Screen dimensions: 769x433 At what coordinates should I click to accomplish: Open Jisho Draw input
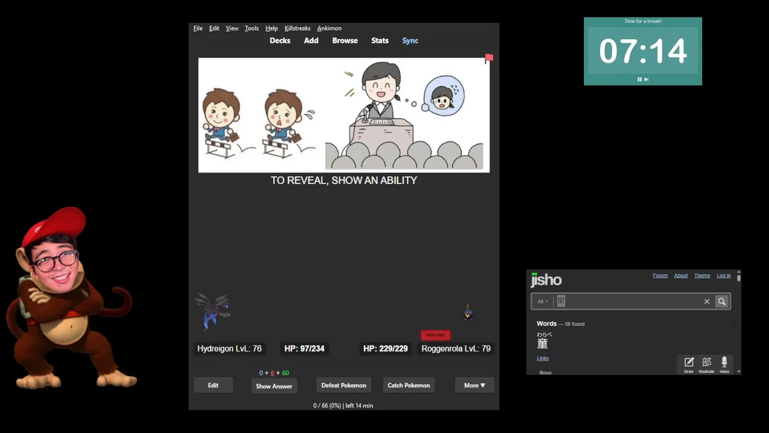[688, 364]
